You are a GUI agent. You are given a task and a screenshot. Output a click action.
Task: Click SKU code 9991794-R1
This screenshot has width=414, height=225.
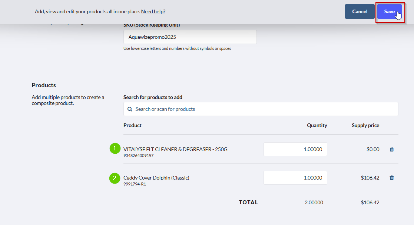[x=135, y=184]
